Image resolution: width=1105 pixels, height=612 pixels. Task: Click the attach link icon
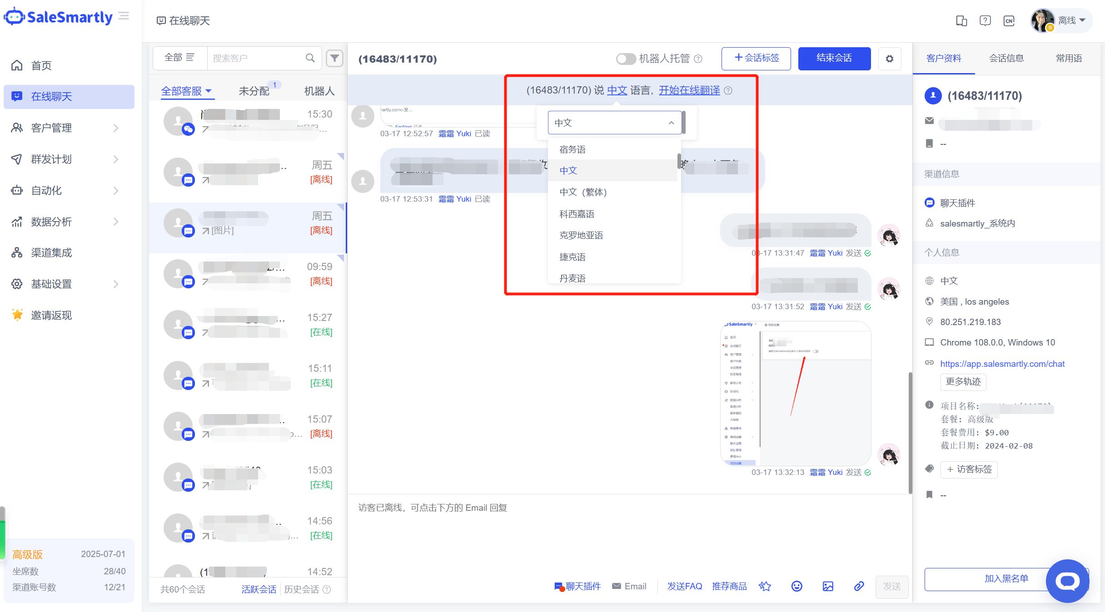[x=859, y=586]
